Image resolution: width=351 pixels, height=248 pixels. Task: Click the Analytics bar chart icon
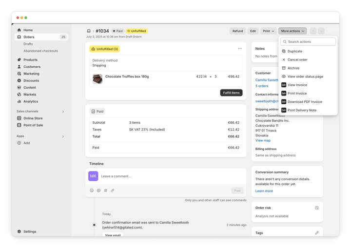tap(19, 101)
